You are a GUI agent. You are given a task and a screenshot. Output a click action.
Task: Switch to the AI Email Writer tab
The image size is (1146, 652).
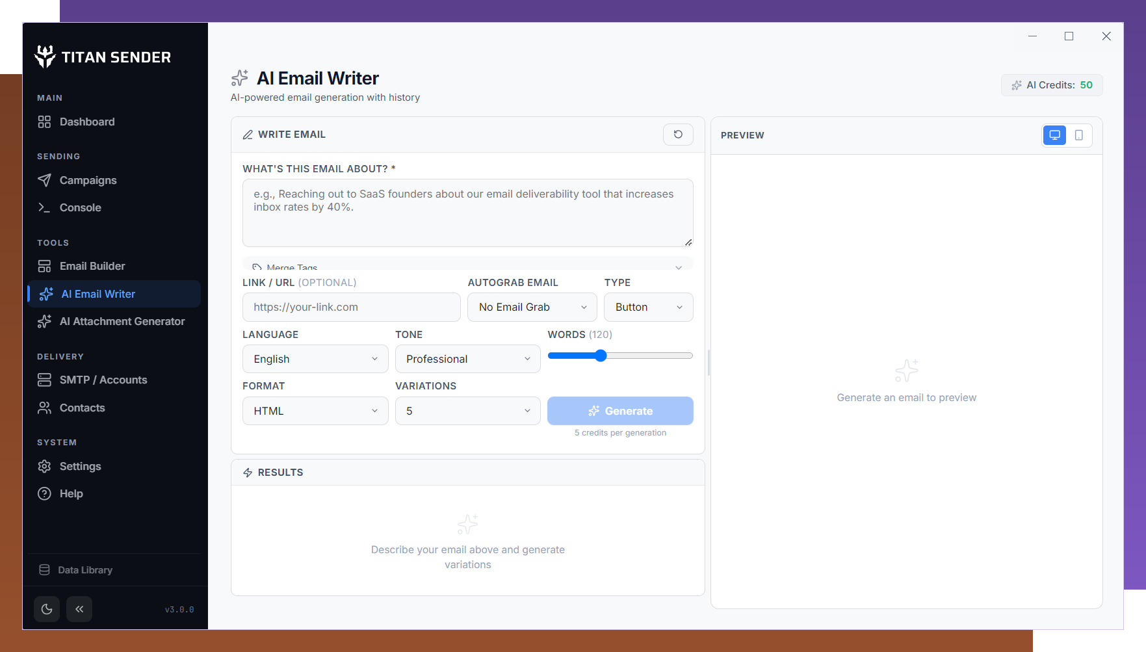pyautogui.click(x=98, y=294)
